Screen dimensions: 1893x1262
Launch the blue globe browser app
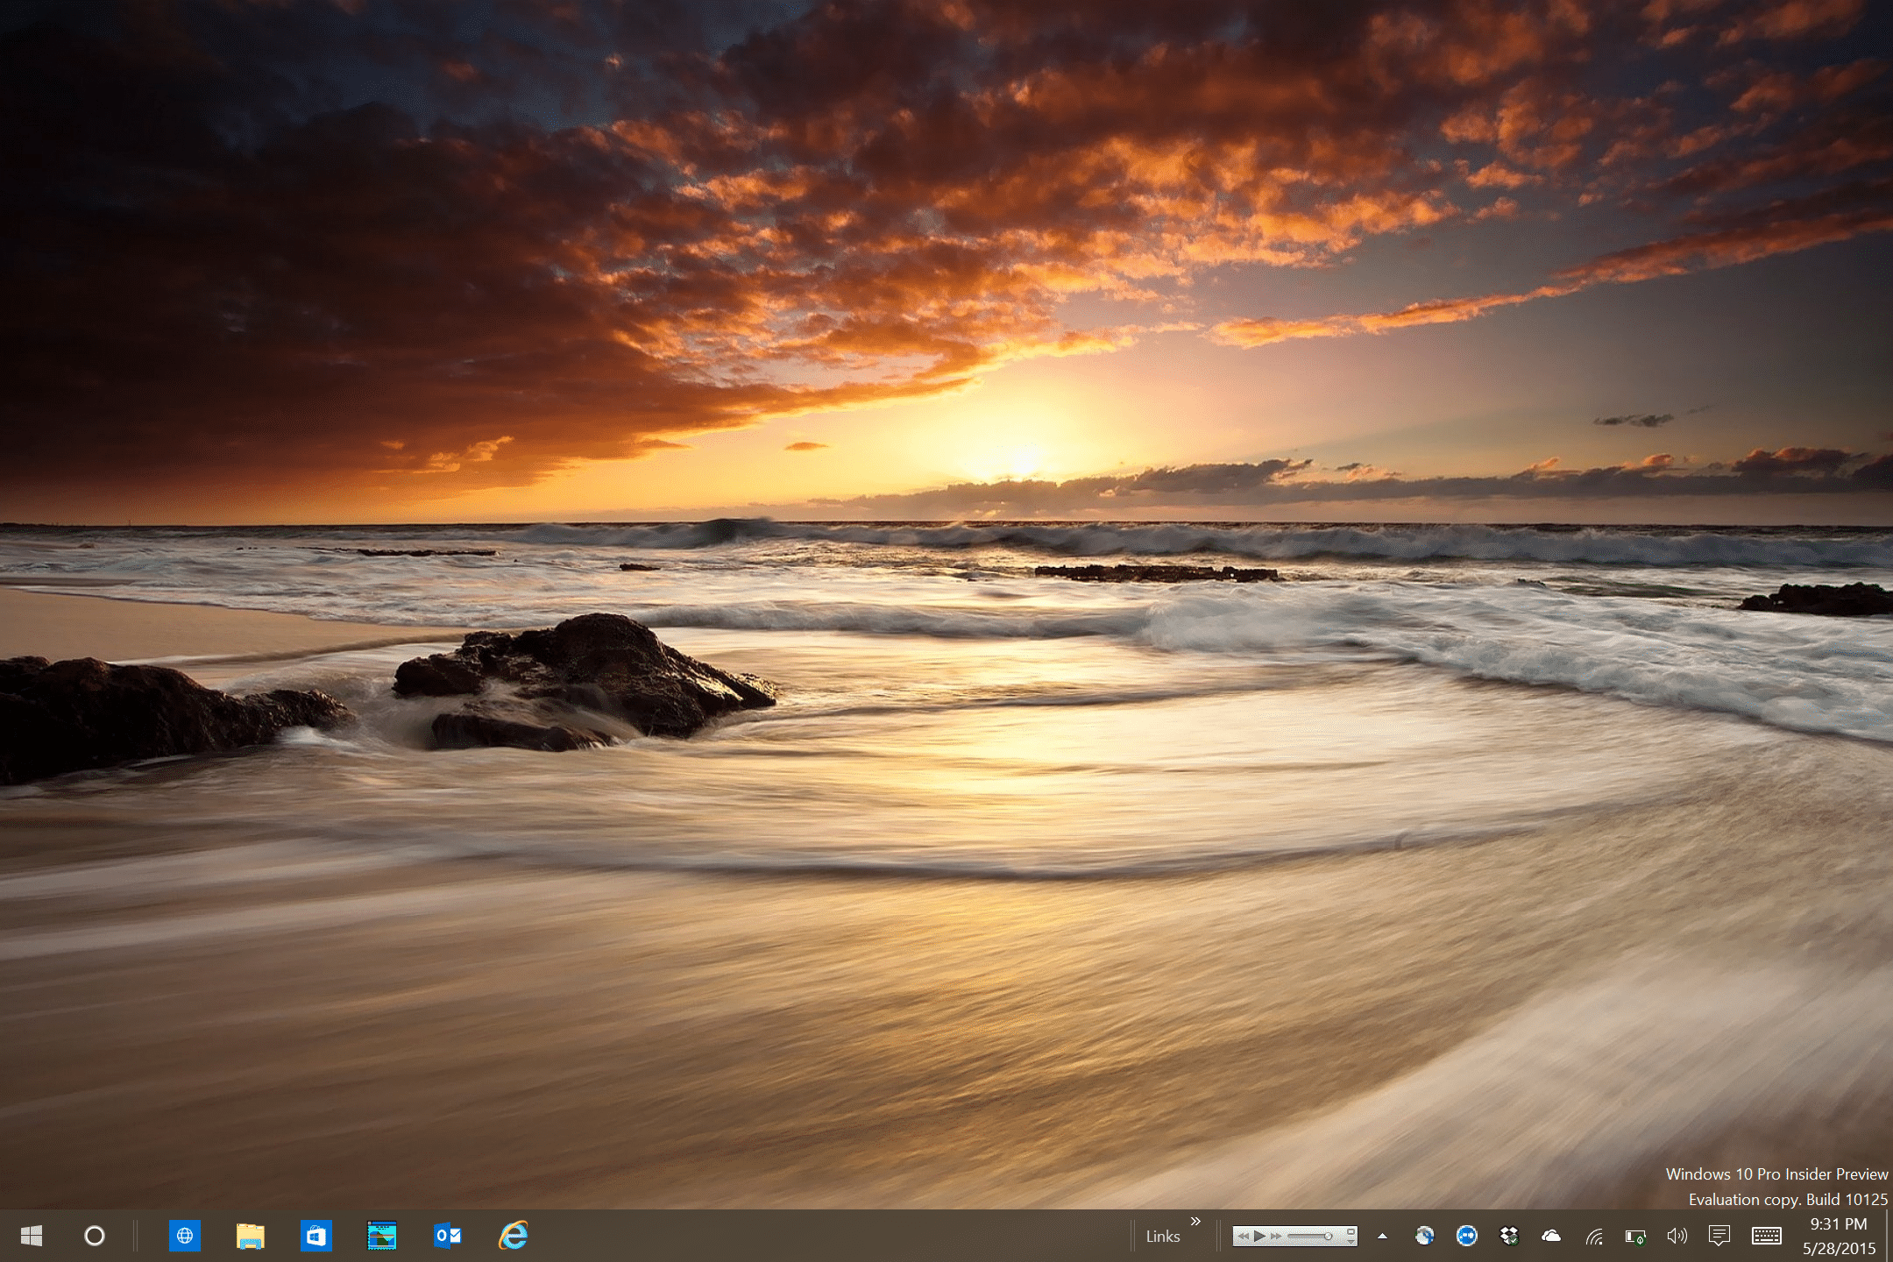pyautogui.click(x=185, y=1236)
